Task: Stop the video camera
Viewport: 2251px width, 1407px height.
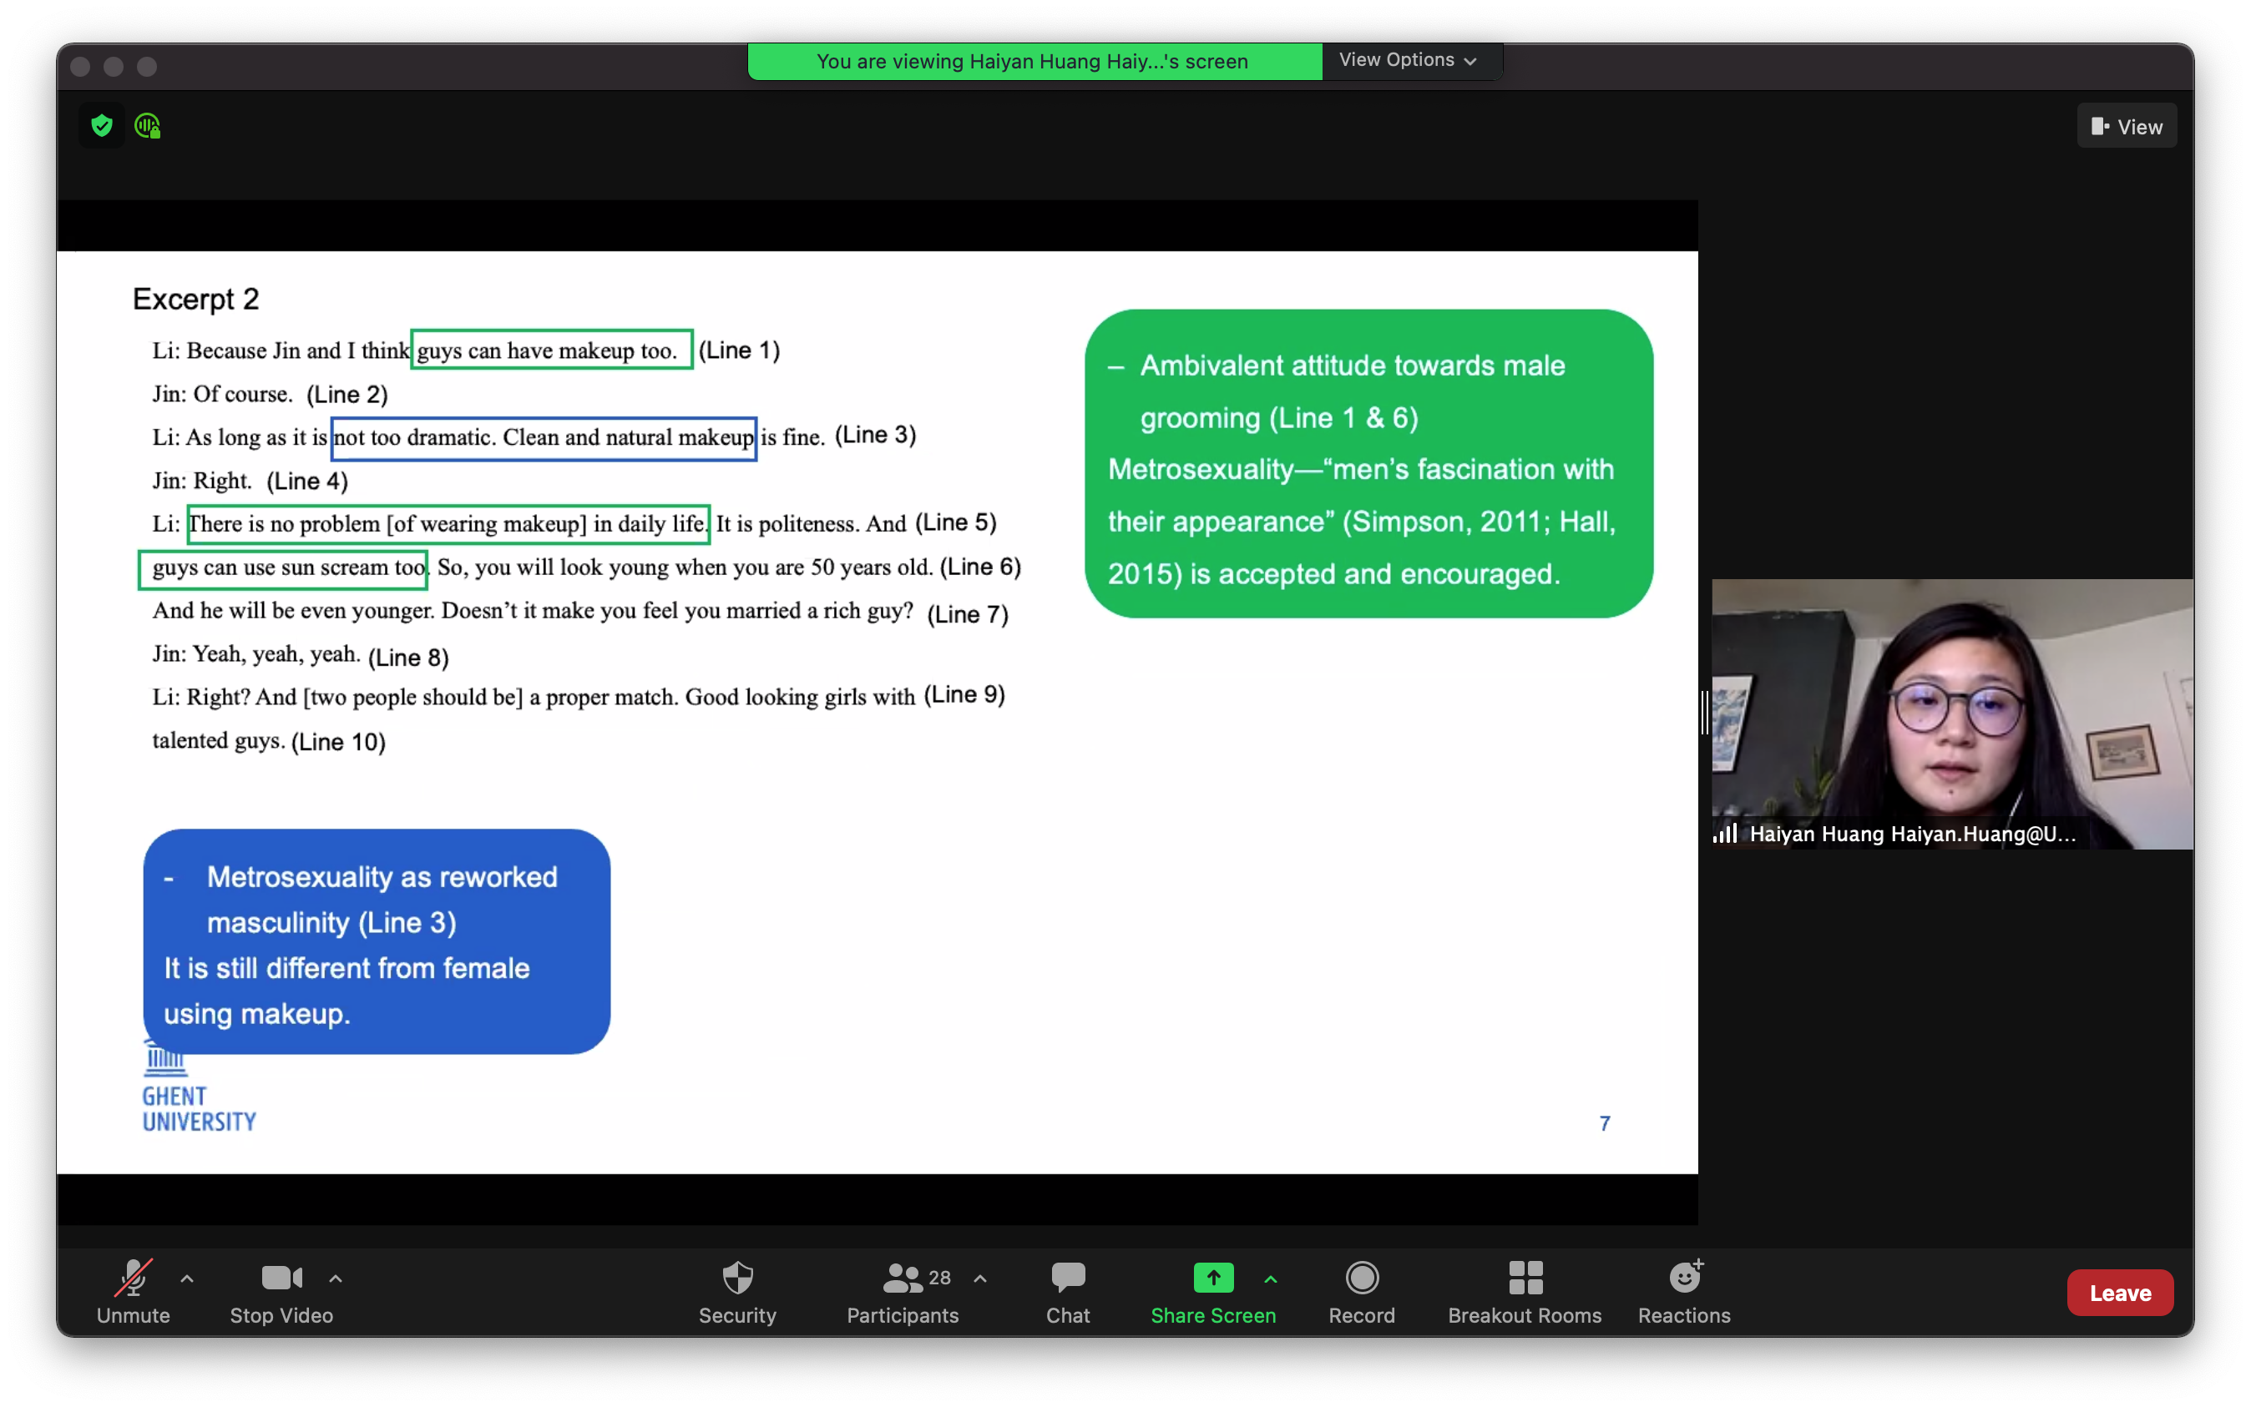Action: [x=281, y=1292]
